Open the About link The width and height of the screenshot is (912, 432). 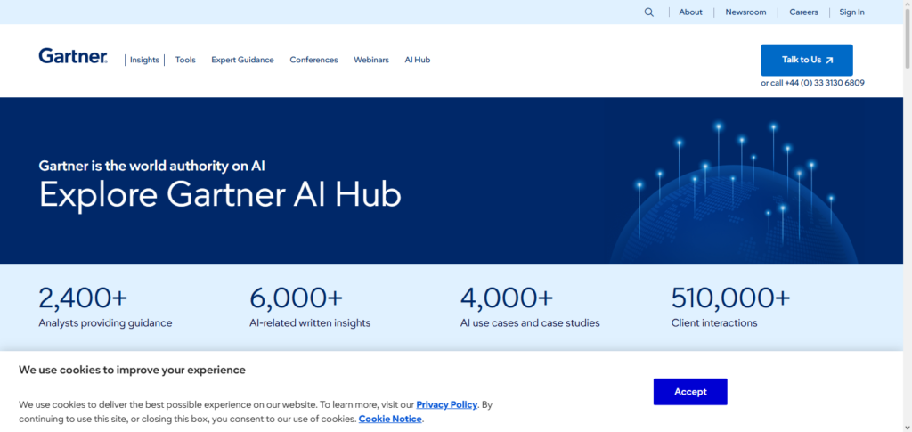click(x=690, y=12)
